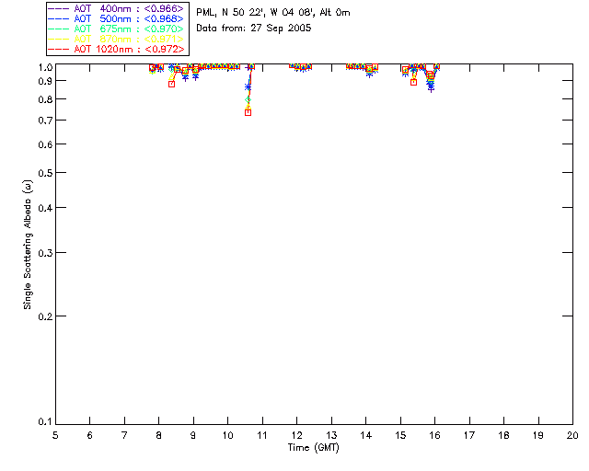Click the x-axis tick label '7'
This screenshot has height=471, width=589.
click(x=124, y=435)
